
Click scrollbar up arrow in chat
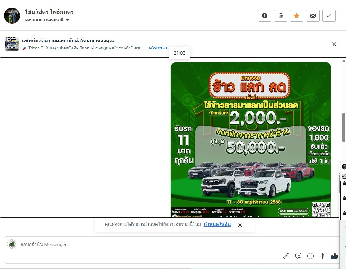pyautogui.click(x=344, y=61)
